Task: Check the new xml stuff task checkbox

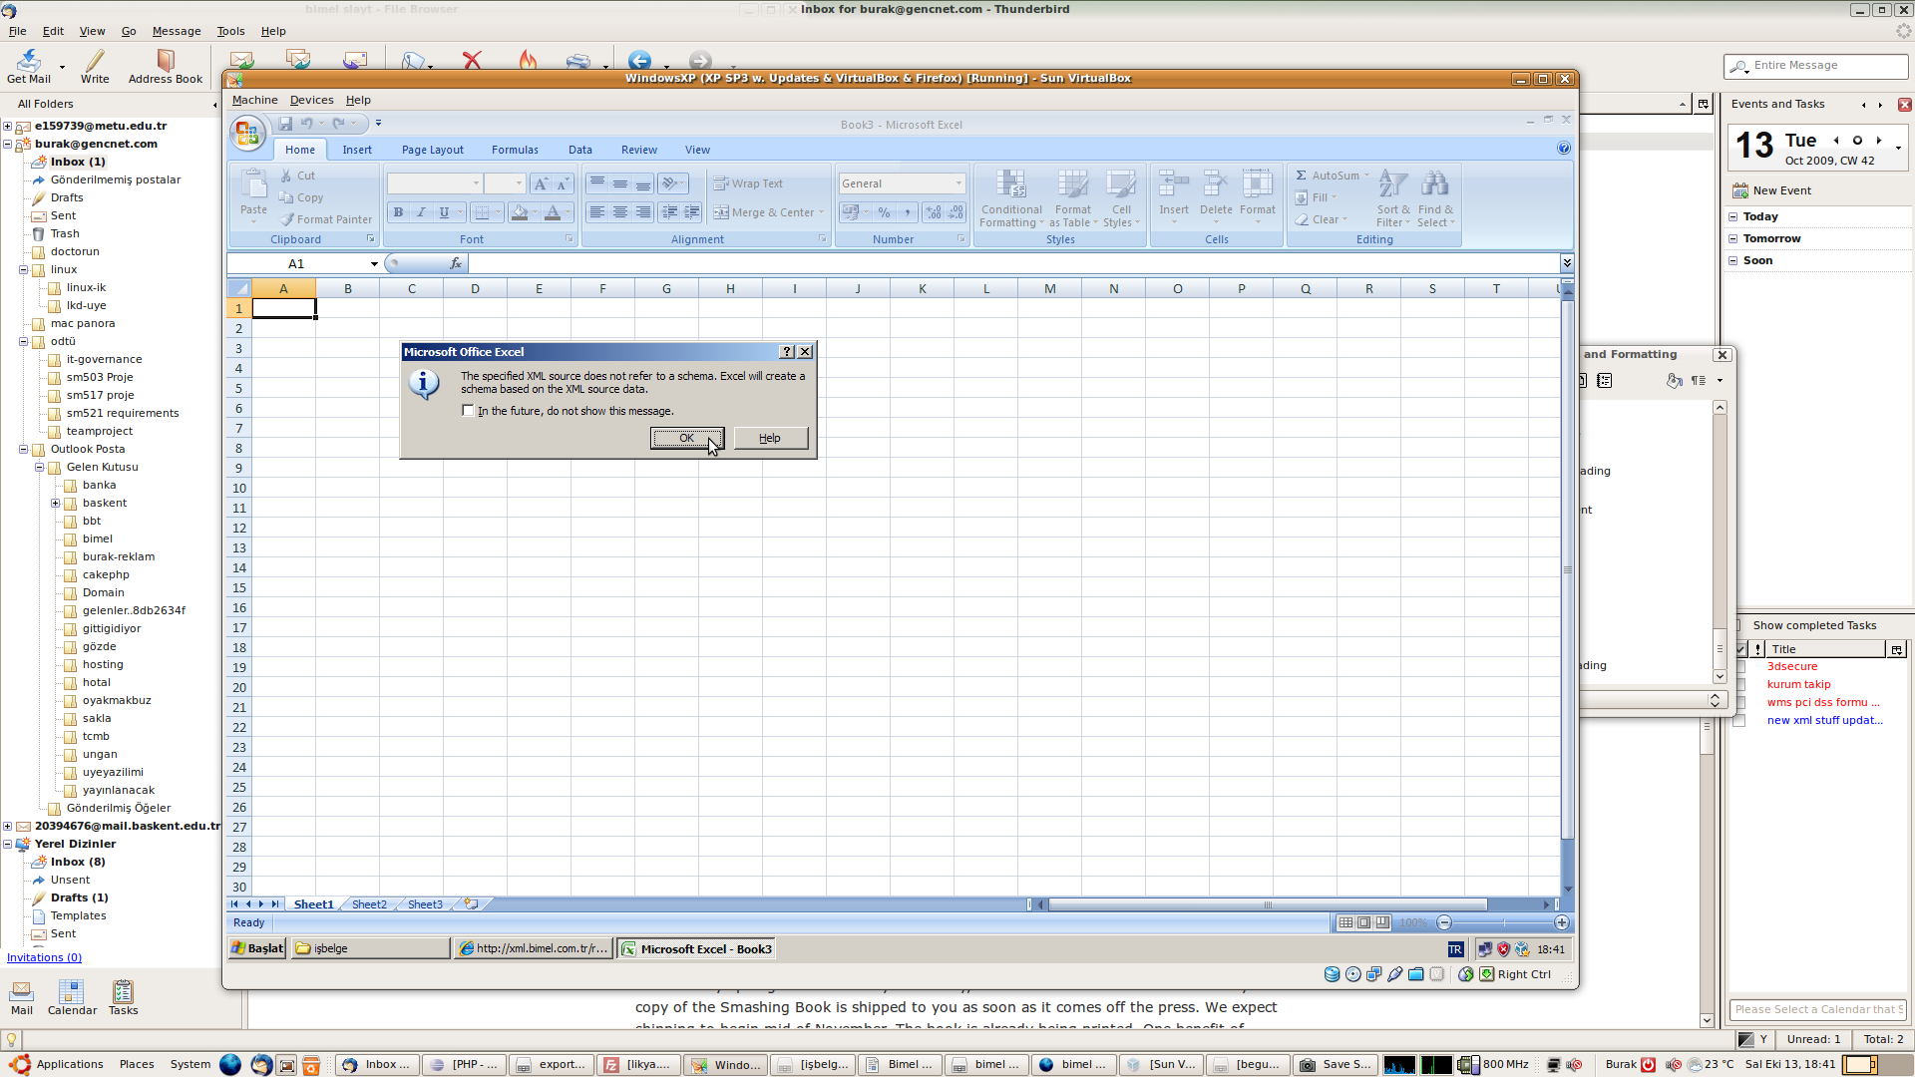Action: (1739, 720)
